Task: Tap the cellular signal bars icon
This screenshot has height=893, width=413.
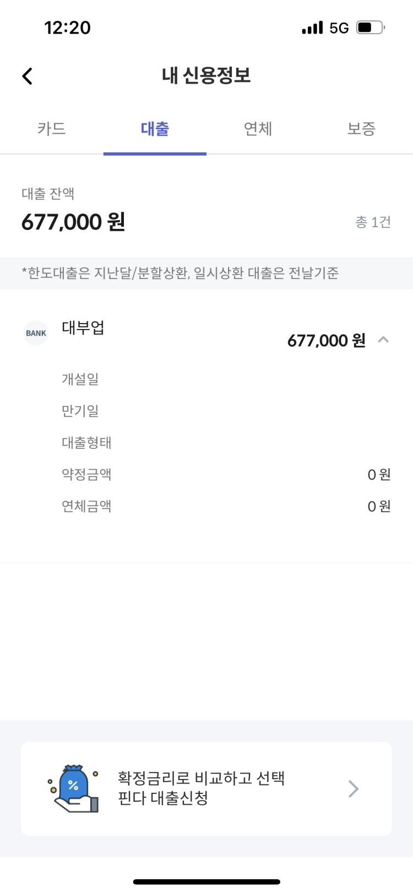Action: [x=312, y=28]
